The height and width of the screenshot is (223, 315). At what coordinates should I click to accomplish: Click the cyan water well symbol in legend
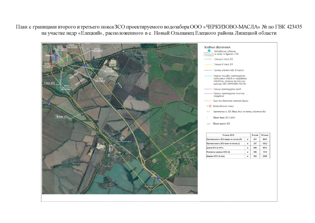[209, 51]
